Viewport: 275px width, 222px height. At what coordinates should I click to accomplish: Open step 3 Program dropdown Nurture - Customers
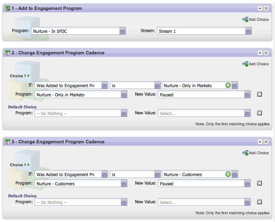coord(124,184)
